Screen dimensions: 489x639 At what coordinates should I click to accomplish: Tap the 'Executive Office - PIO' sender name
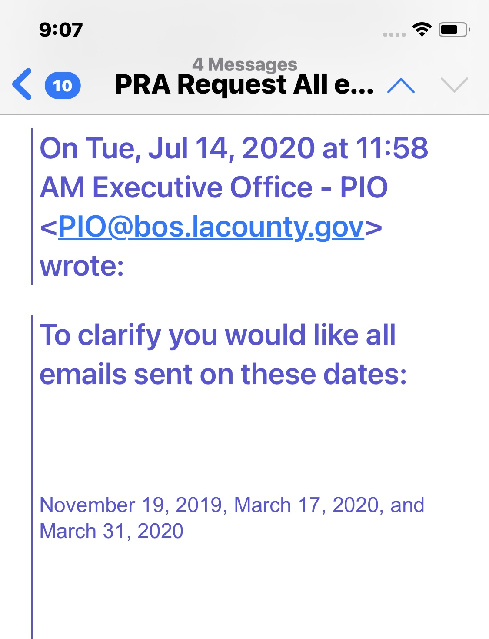(x=240, y=187)
